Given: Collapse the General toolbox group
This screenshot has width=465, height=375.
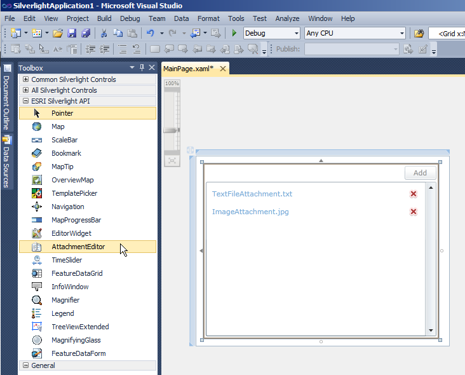Looking at the screenshot, I should 26,365.
